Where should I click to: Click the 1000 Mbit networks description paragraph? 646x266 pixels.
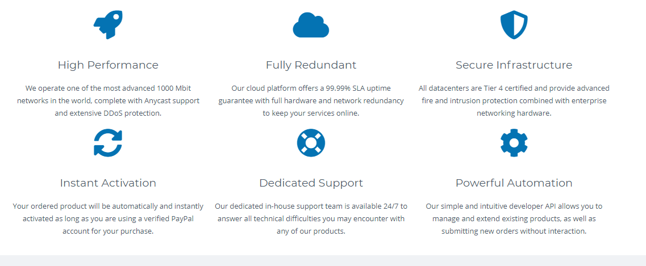108,101
